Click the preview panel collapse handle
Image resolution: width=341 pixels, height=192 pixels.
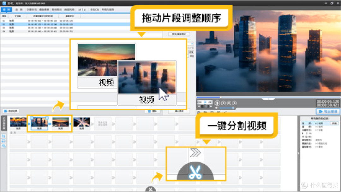point(268,99)
